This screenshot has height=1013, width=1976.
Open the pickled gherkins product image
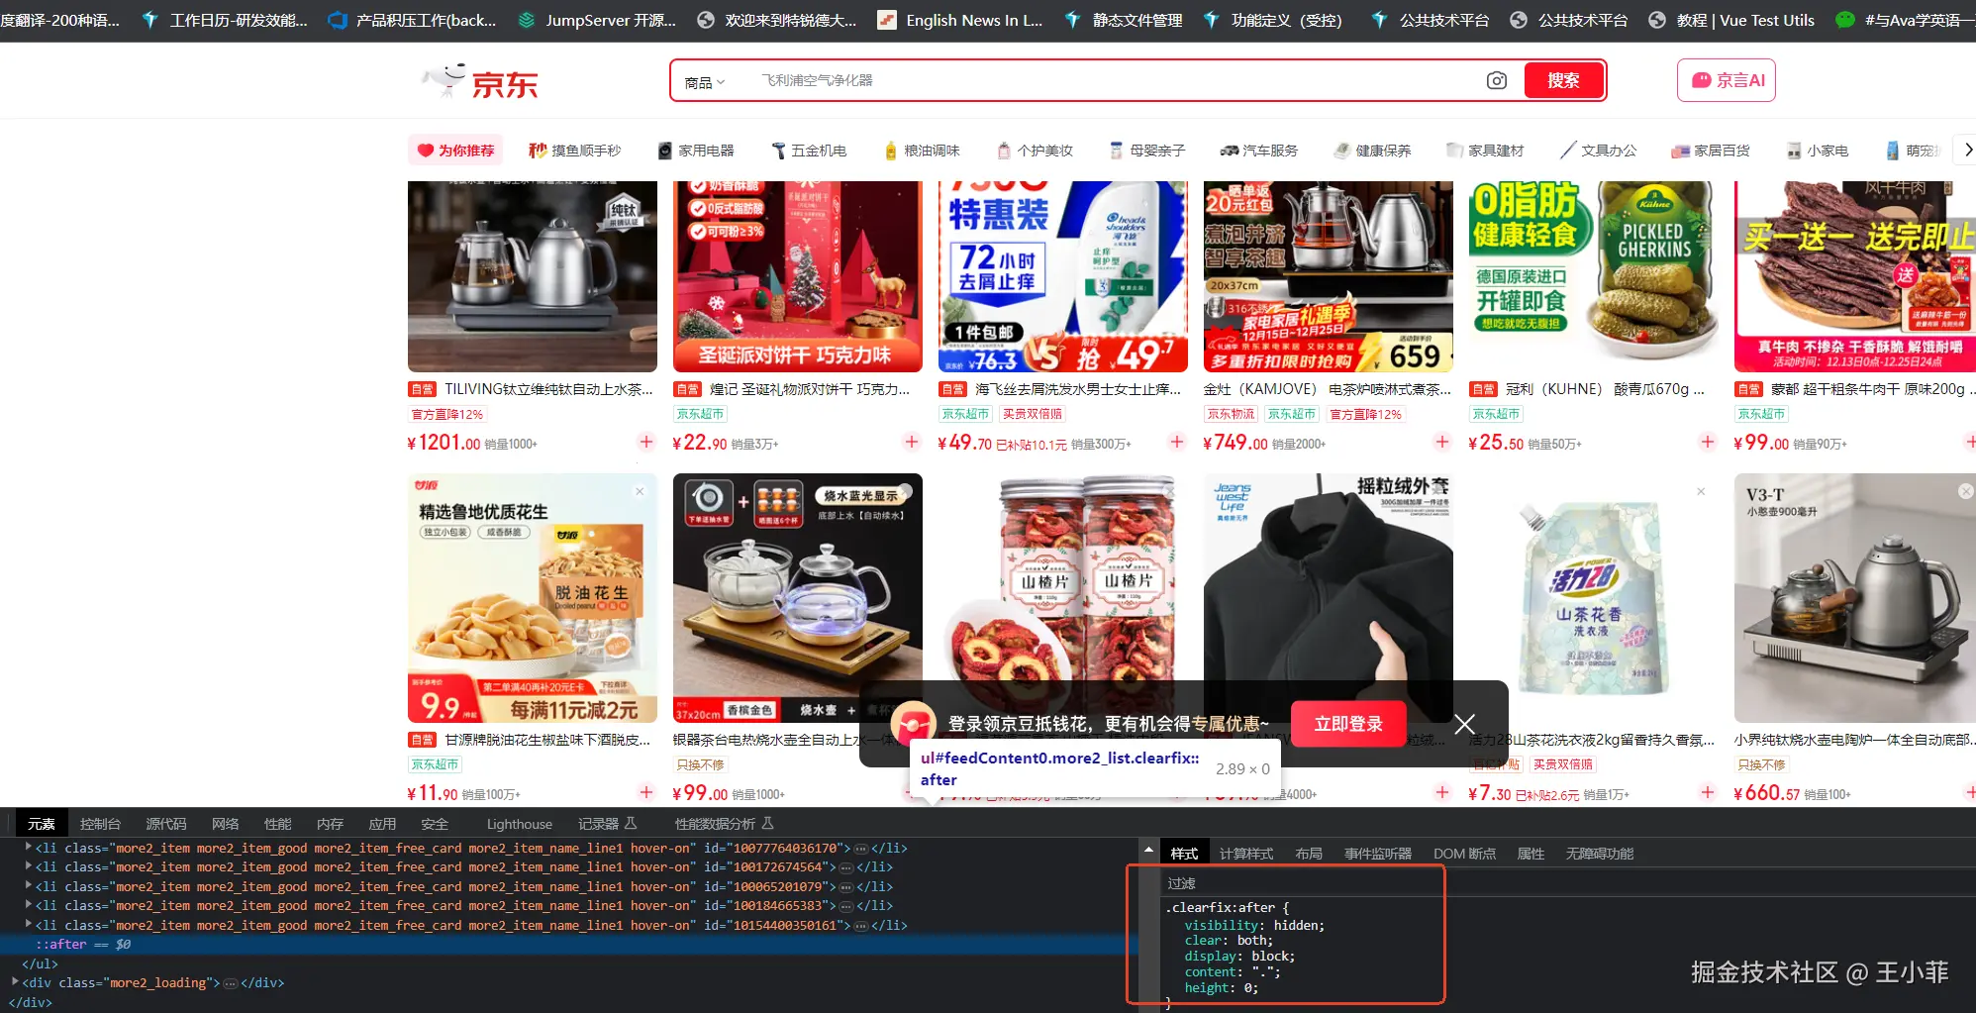click(1594, 276)
